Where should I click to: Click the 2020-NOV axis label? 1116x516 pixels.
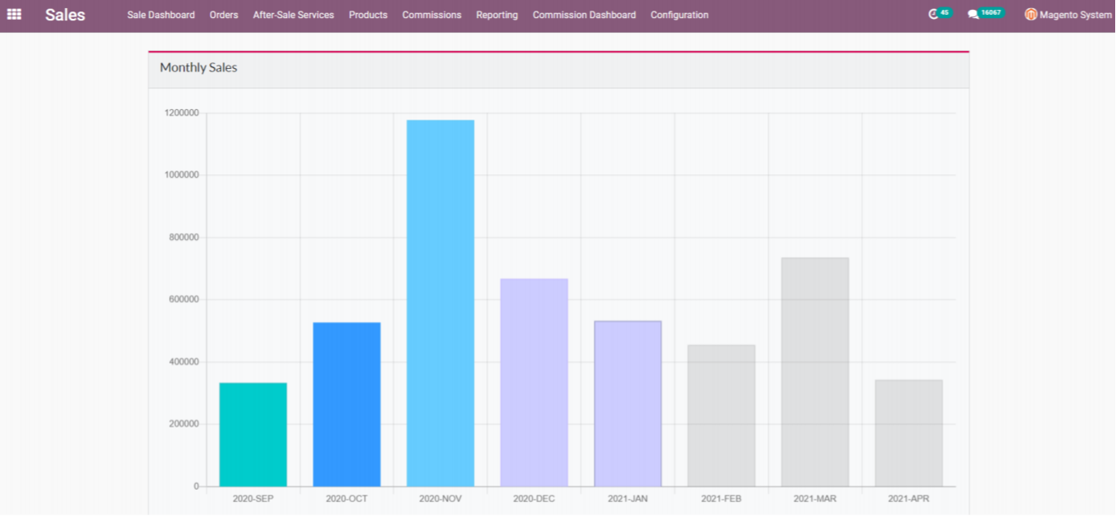click(x=440, y=498)
